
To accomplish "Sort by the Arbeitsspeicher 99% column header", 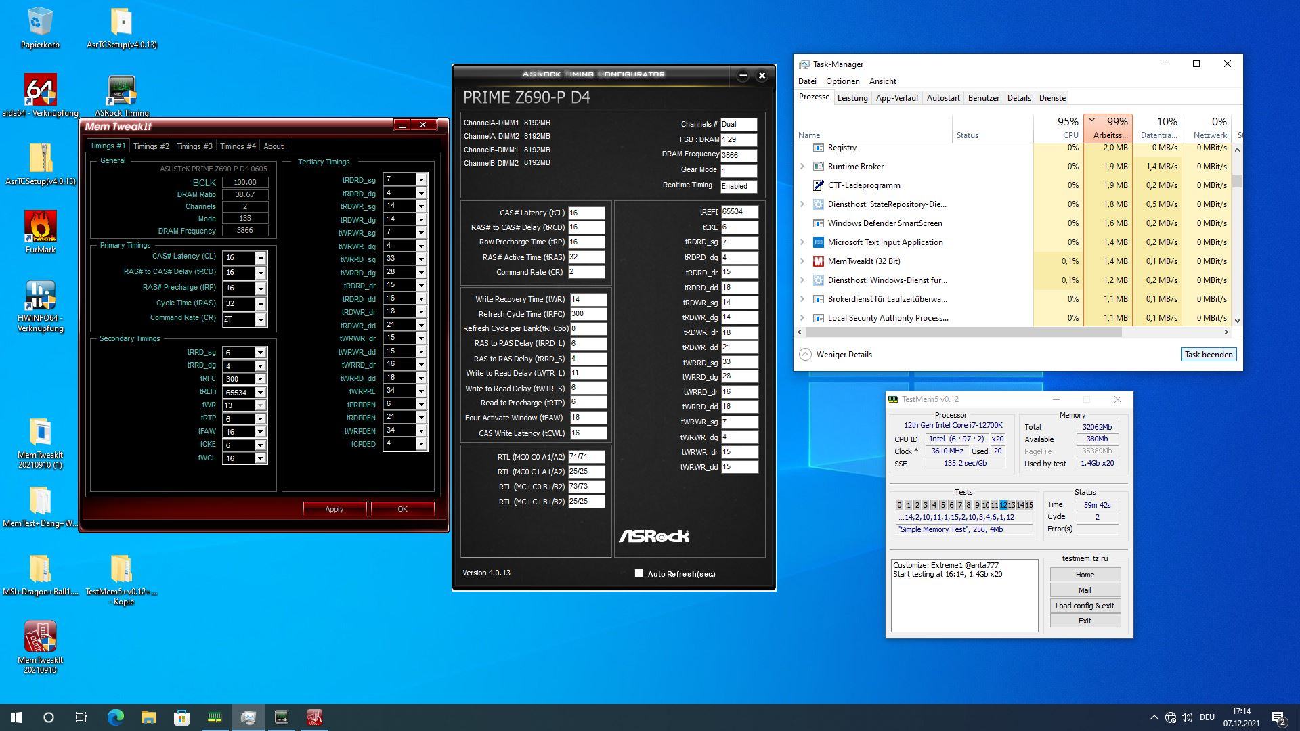I will coord(1108,128).
